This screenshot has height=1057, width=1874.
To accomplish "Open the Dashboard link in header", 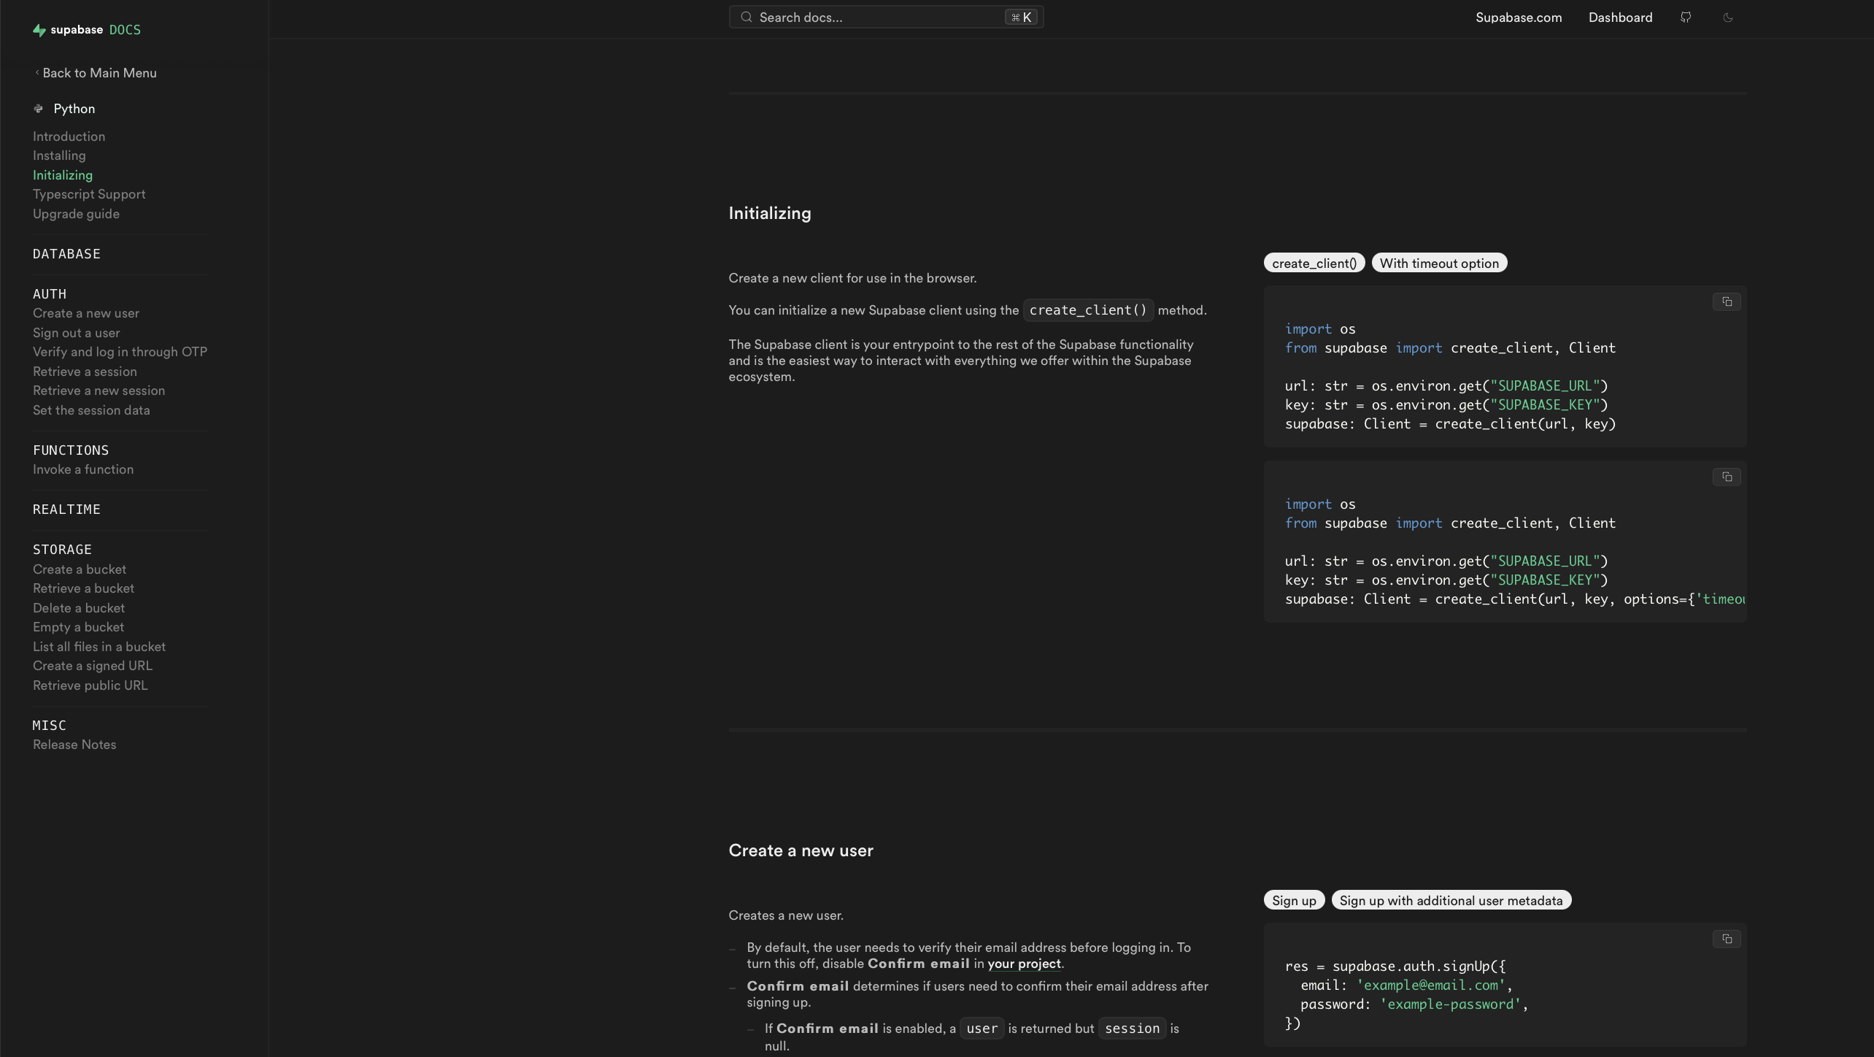I will tap(1620, 18).
